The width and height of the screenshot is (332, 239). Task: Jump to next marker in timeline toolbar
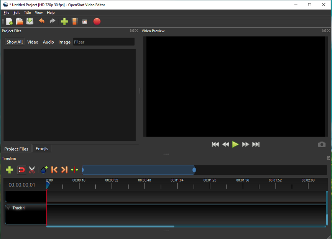(x=64, y=170)
